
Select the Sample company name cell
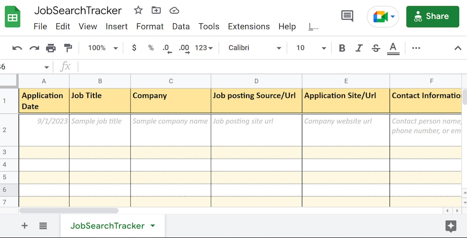pyautogui.click(x=171, y=130)
